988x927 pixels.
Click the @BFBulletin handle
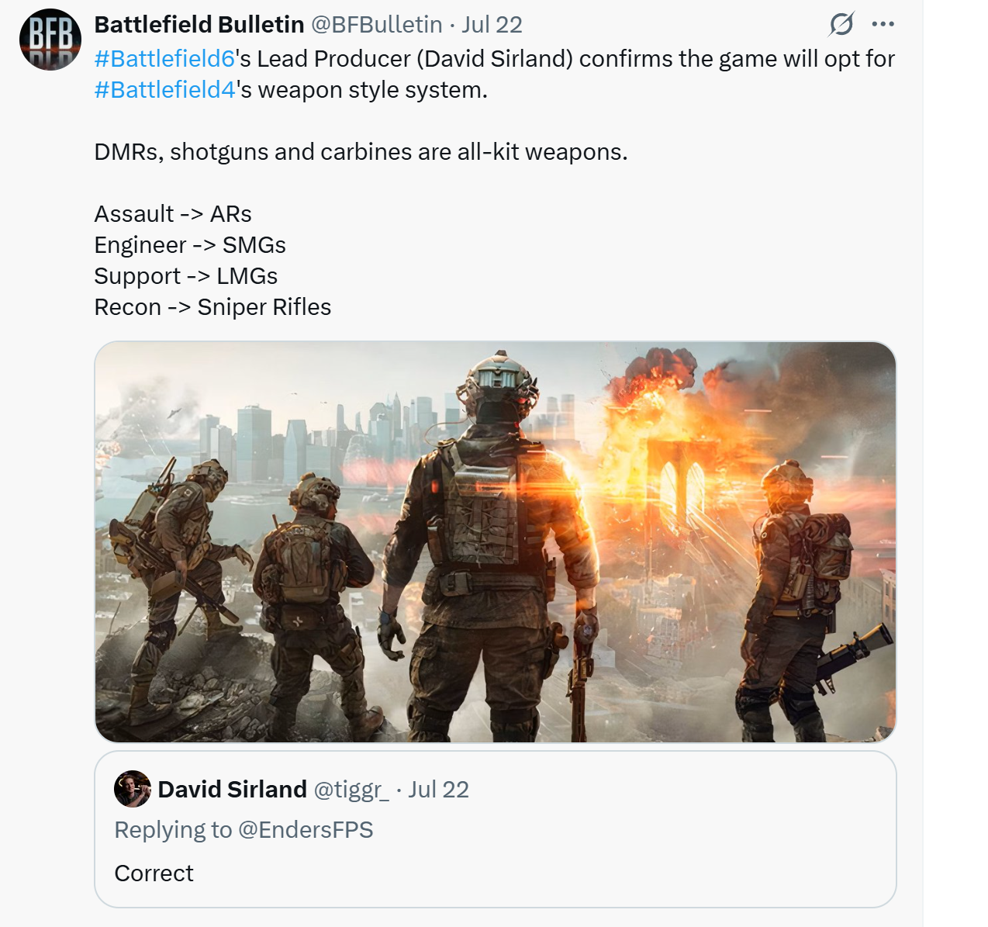pyautogui.click(x=377, y=25)
